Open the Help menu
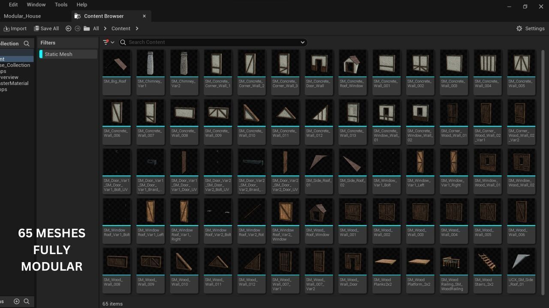Viewport: 549px width, 308px height. [82, 5]
